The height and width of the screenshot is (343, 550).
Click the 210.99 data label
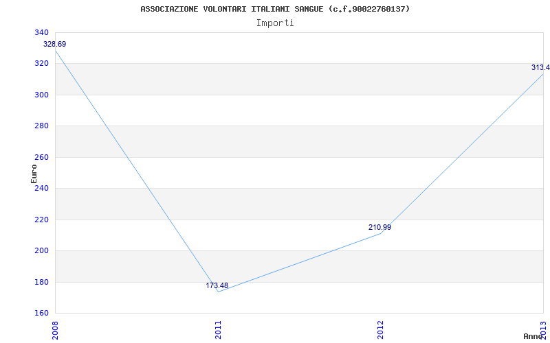tap(380, 228)
